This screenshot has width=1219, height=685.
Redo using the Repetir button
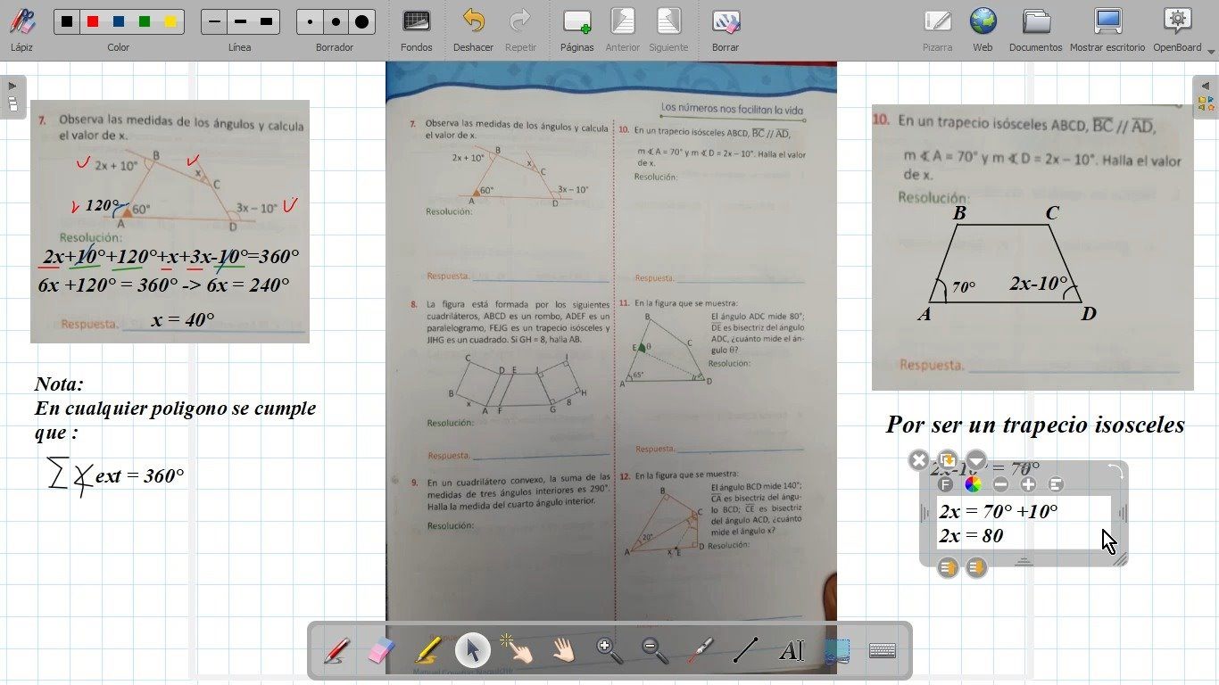[x=520, y=29]
